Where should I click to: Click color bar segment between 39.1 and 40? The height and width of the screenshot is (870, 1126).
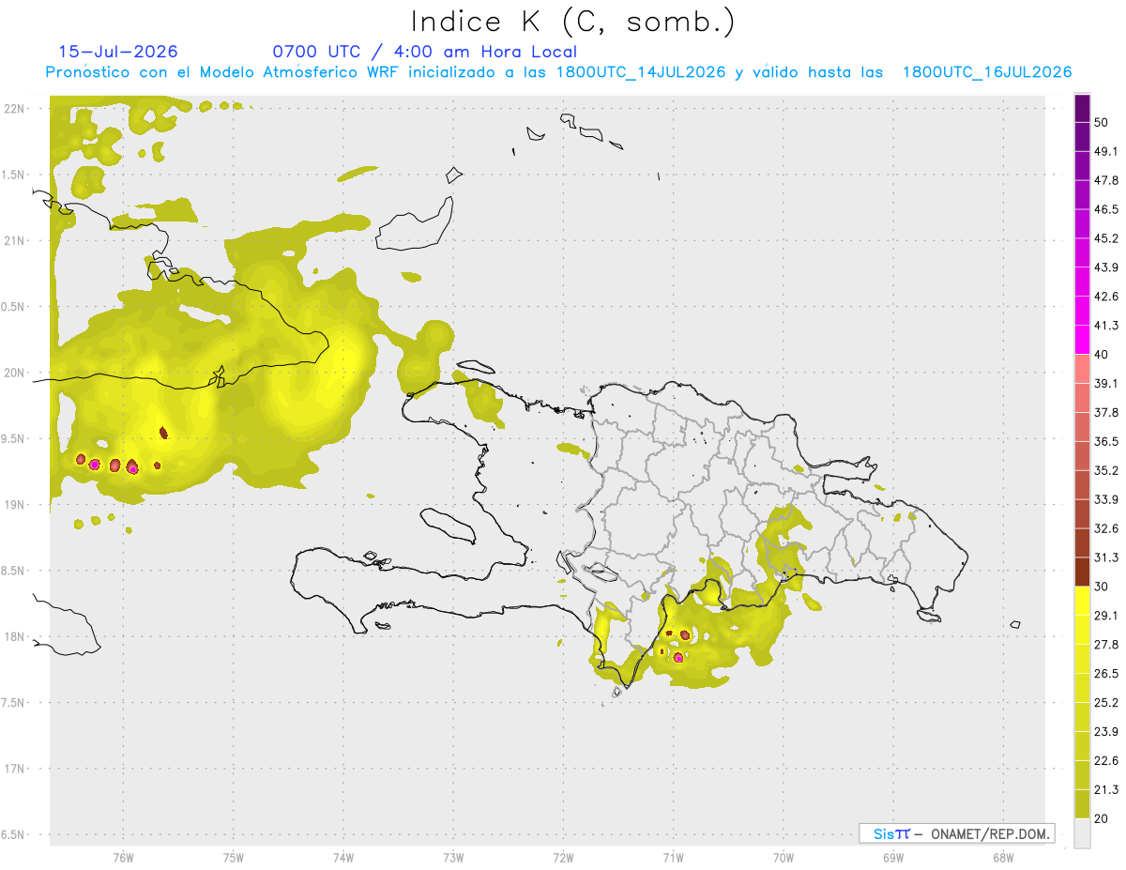[1082, 369]
